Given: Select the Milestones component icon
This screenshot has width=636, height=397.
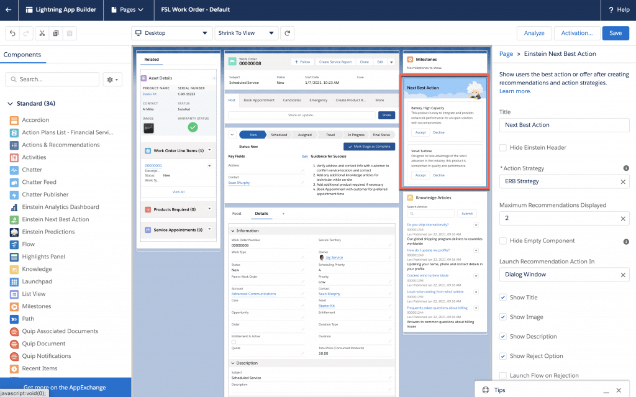Looking at the screenshot, I should tap(16, 306).
